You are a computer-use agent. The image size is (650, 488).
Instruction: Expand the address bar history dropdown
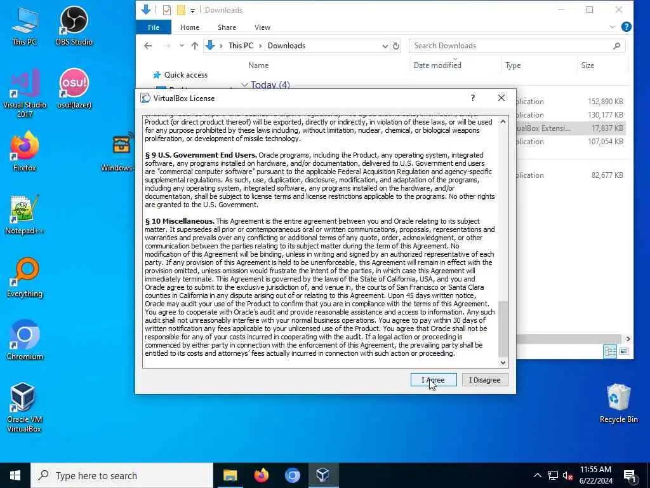tap(385, 46)
